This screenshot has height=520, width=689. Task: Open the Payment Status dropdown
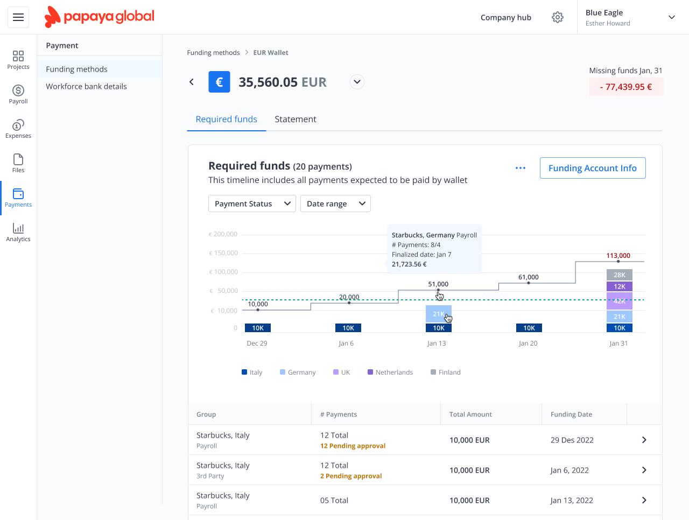pyautogui.click(x=252, y=203)
